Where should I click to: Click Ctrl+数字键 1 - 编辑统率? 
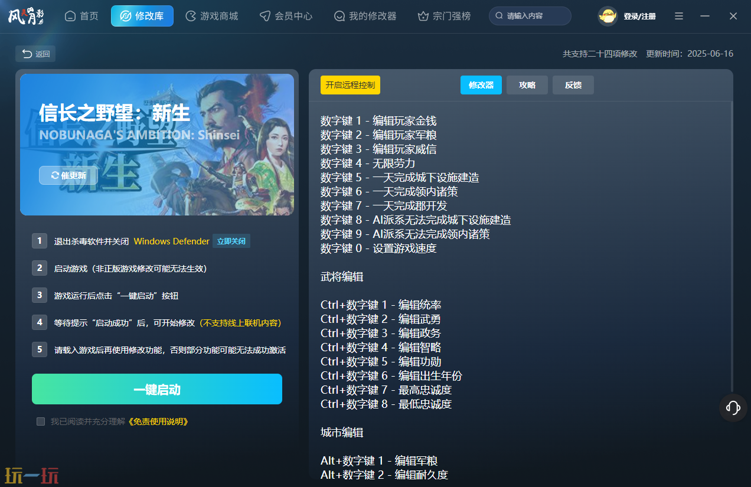[381, 305]
